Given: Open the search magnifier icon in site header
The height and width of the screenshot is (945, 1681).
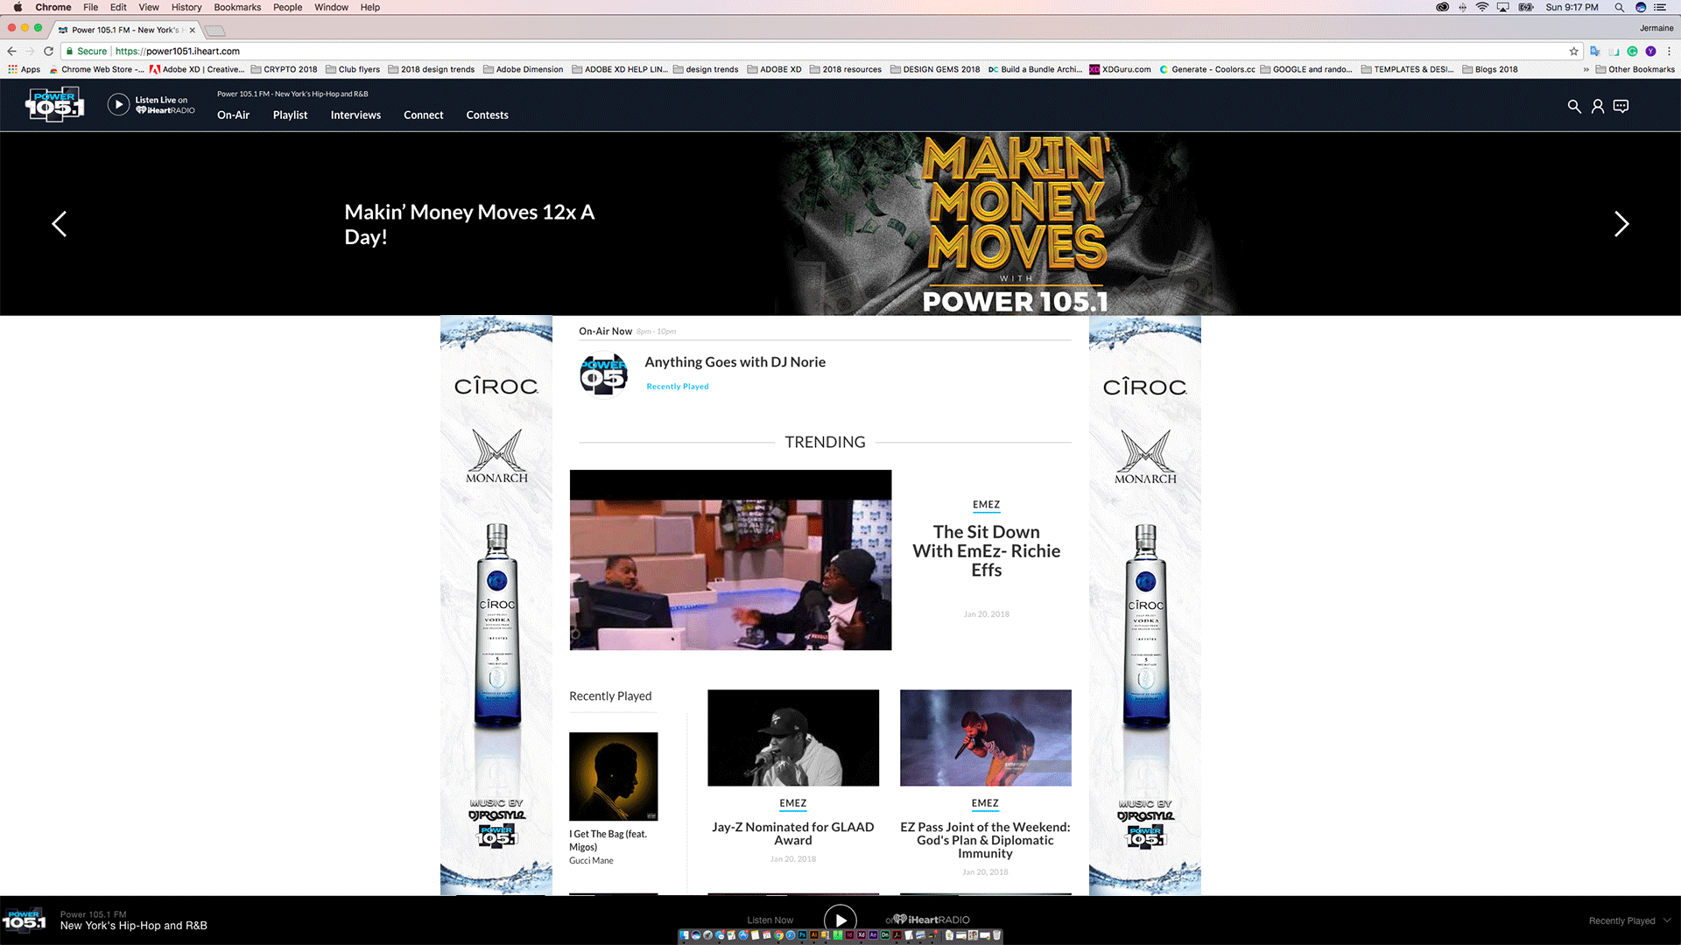Looking at the screenshot, I should point(1573,107).
